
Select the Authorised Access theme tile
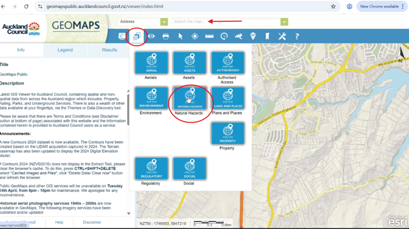point(228,62)
